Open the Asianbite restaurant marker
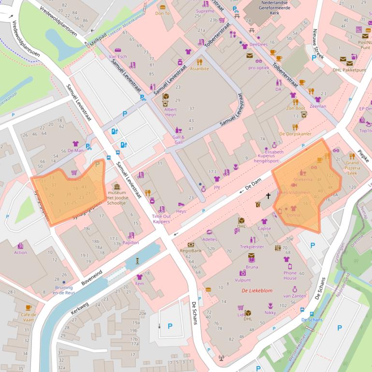The width and height of the screenshot is (372, 372). point(199,62)
